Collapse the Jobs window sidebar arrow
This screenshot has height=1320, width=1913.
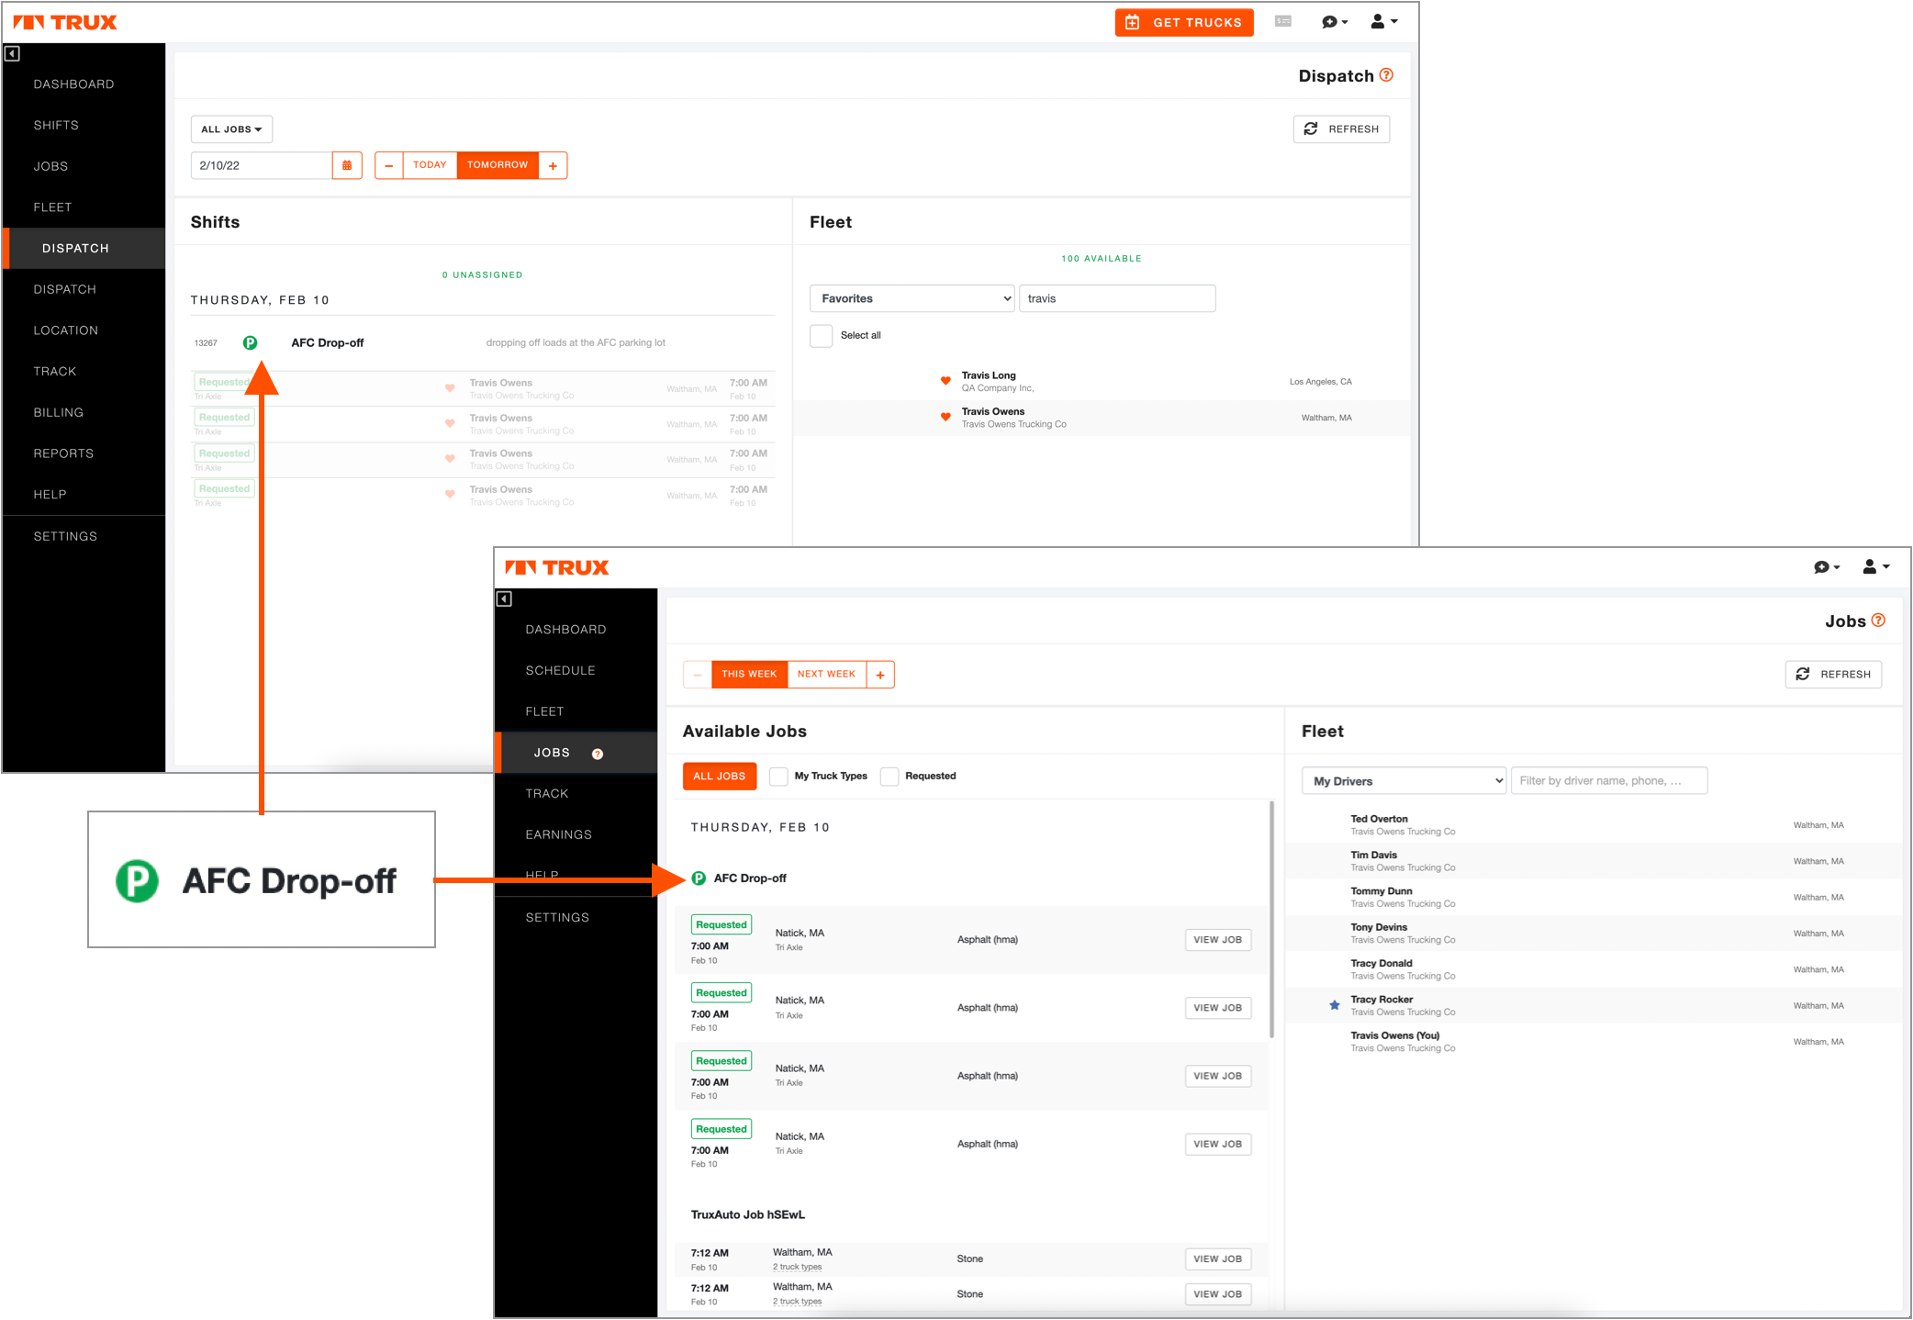504,599
